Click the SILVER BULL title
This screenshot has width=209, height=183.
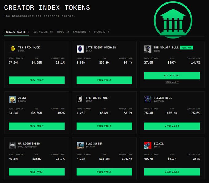pos(163,98)
